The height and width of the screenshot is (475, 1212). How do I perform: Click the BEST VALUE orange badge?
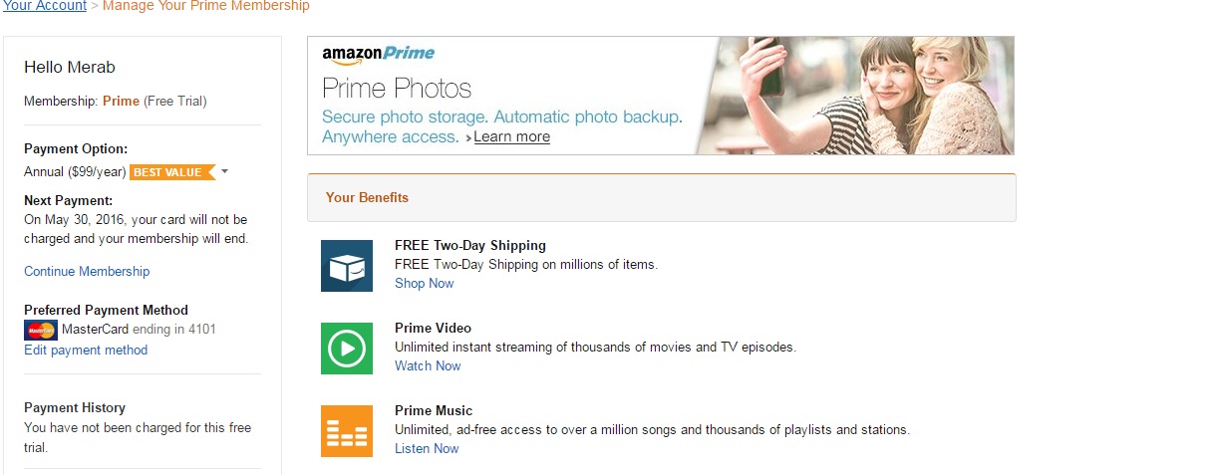point(171,172)
